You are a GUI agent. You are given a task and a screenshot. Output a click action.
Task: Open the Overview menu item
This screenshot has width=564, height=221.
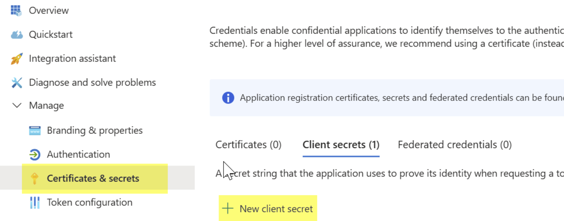point(49,11)
